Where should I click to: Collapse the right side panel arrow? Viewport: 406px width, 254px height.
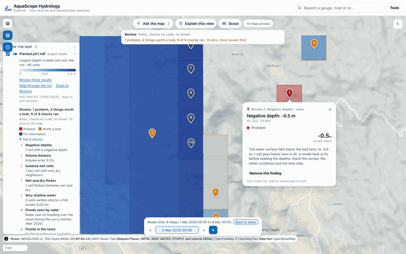point(398,24)
